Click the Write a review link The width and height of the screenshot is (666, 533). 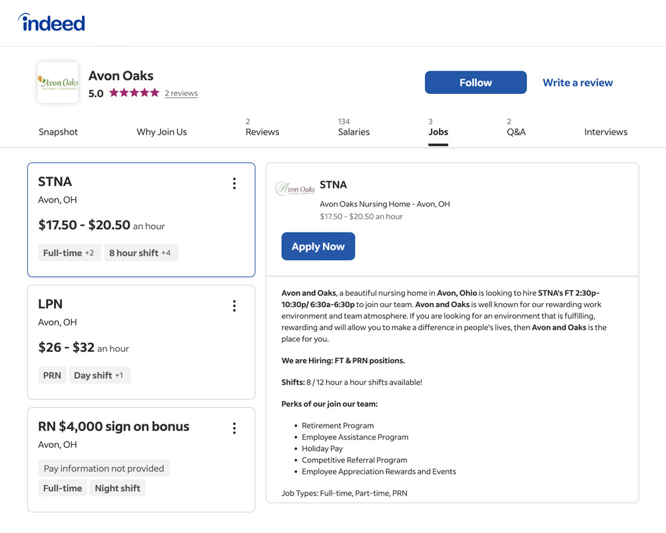(577, 83)
